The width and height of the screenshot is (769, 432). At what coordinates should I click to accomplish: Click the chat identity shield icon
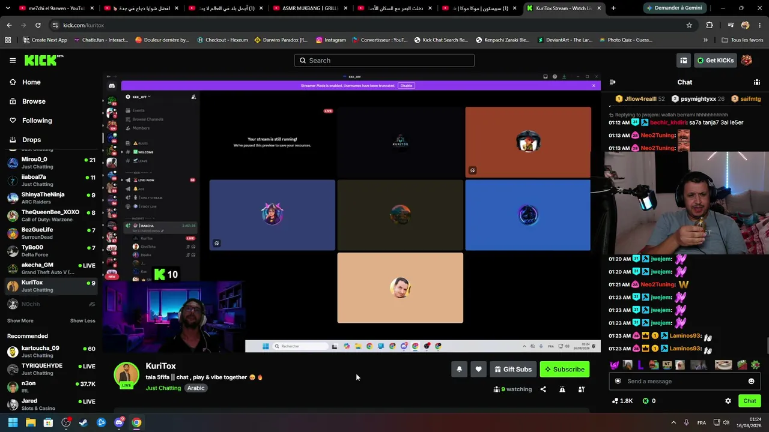pyautogui.click(x=618, y=381)
